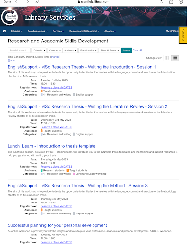The width and height of the screenshot is (187, 244).
Task: Click the Research and Academic Skills Development heading
Action: point(58,41)
